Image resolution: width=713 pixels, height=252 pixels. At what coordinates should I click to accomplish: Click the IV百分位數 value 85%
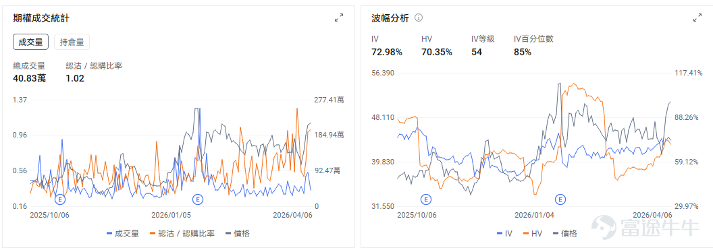tap(523, 52)
